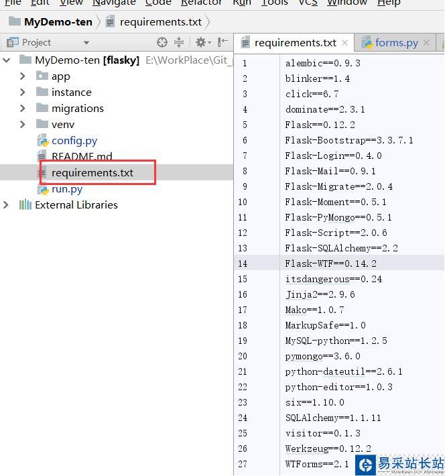Select the MyDemo-ten [flasky] root item
This screenshot has width=445, height=476.
coord(87,60)
